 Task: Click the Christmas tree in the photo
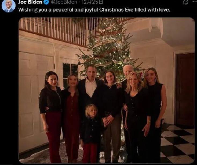click(x=110, y=46)
